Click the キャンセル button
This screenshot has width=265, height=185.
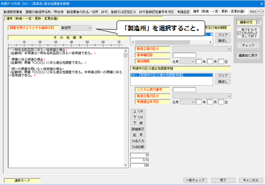click(251, 180)
